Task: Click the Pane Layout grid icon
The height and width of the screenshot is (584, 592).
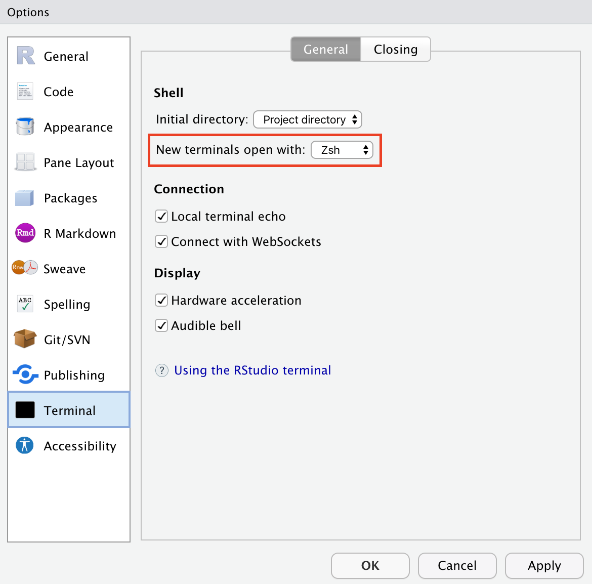Action: pos(25,162)
